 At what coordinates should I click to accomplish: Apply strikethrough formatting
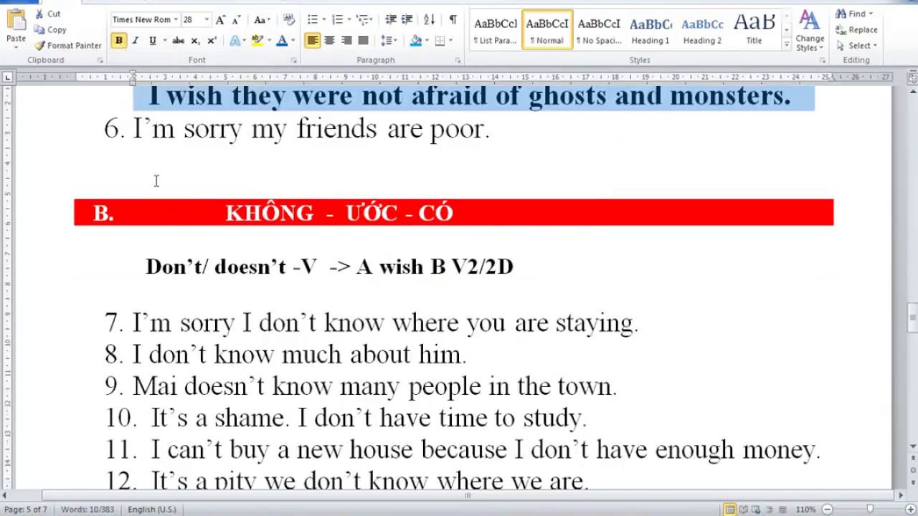[x=178, y=41]
